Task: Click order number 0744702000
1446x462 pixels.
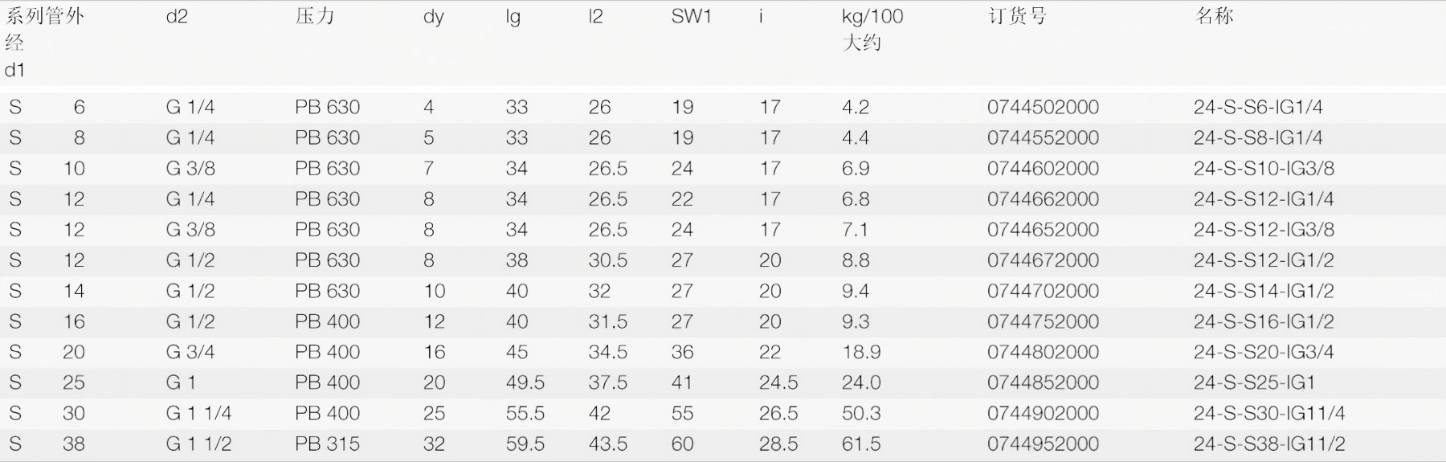Action: 1043,291
